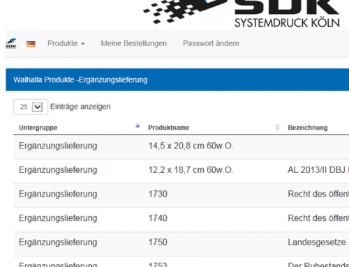The width and height of the screenshot is (349, 267).
Task: Click Recht des öffentl description in row 1740
Action: click(x=318, y=218)
